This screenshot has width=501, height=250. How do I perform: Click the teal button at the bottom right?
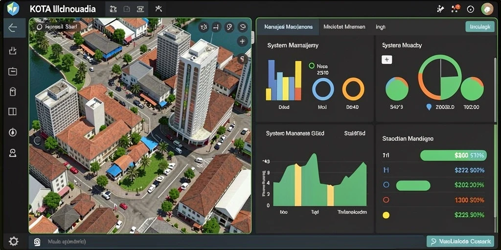(x=460, y=241)
